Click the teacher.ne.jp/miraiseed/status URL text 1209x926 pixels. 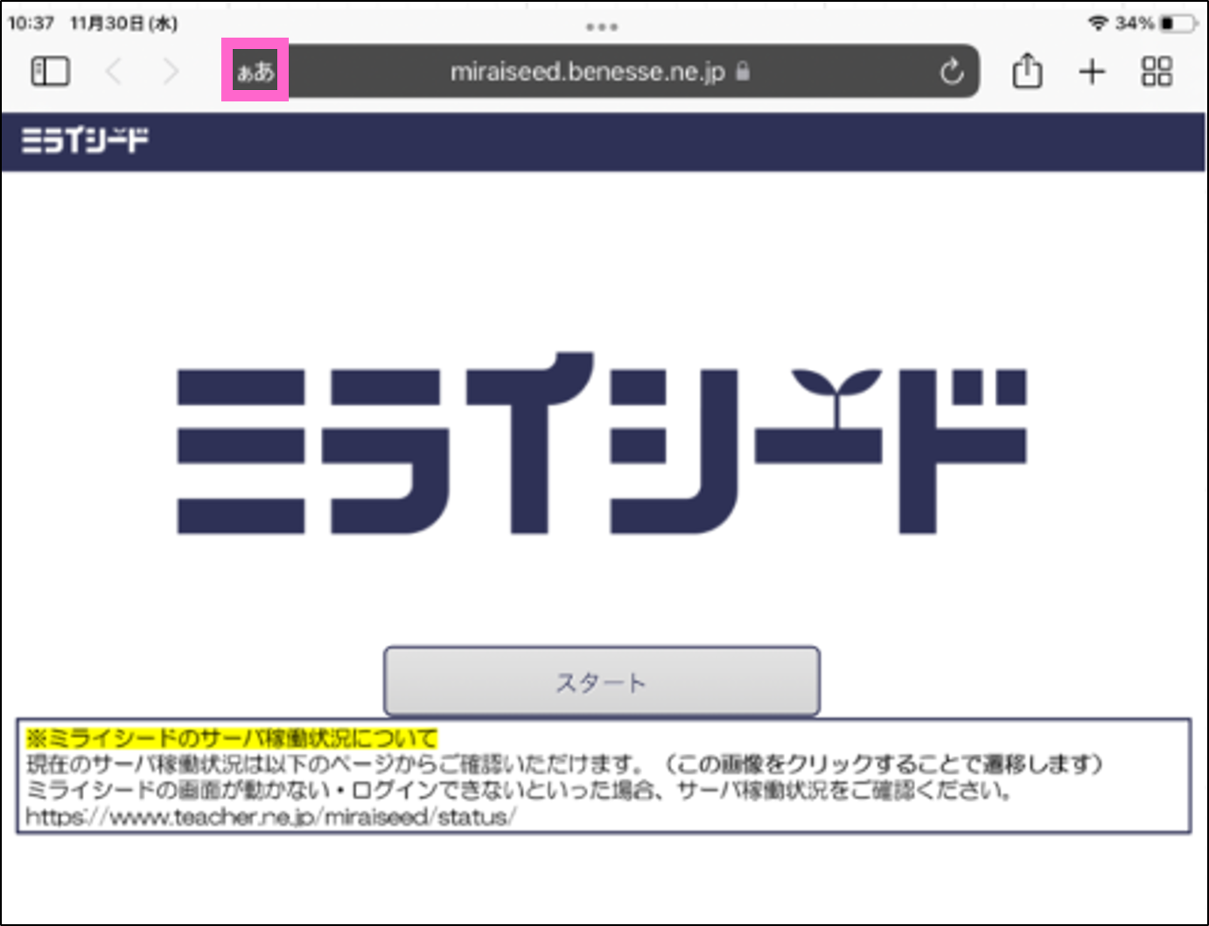[270, 818]
